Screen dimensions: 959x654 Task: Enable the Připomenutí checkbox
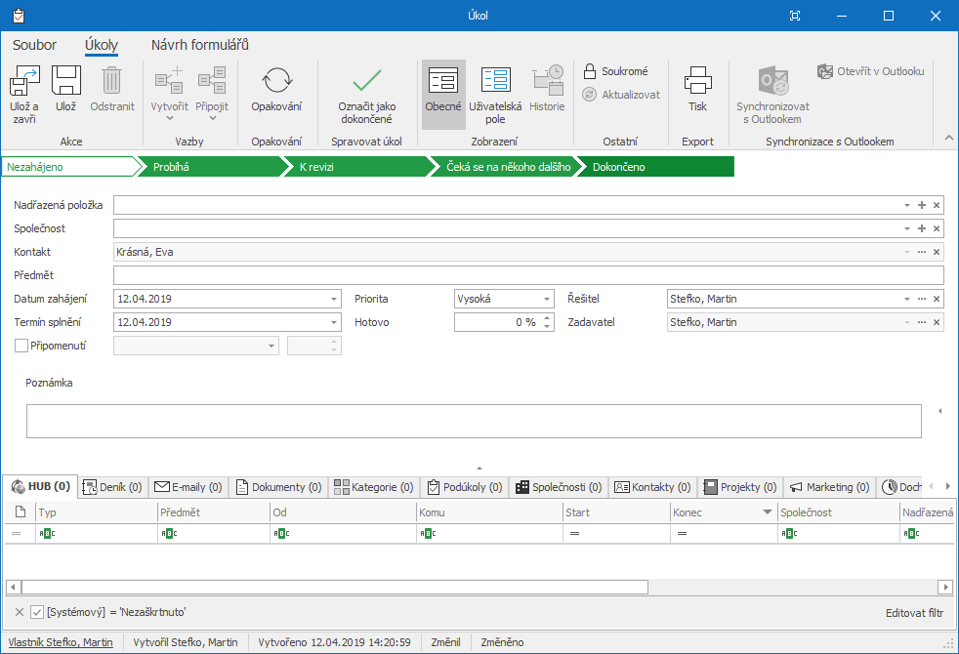click(x=21, y=345)
